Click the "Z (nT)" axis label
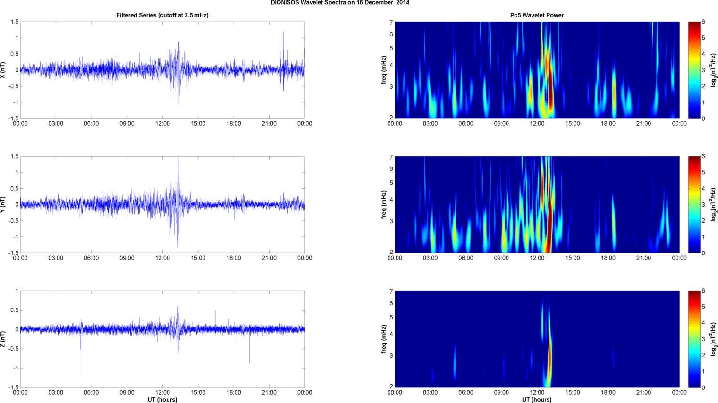 coord(3,339)
